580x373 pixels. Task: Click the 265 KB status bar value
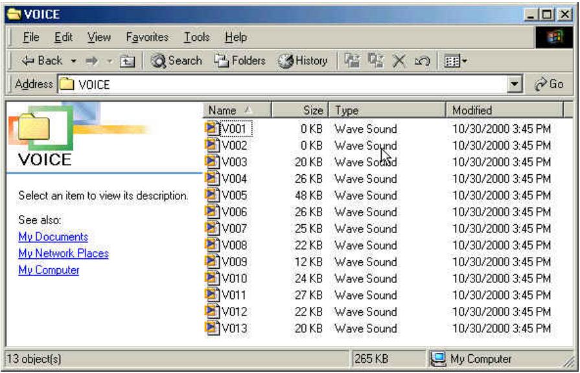[x=371, y=359]
